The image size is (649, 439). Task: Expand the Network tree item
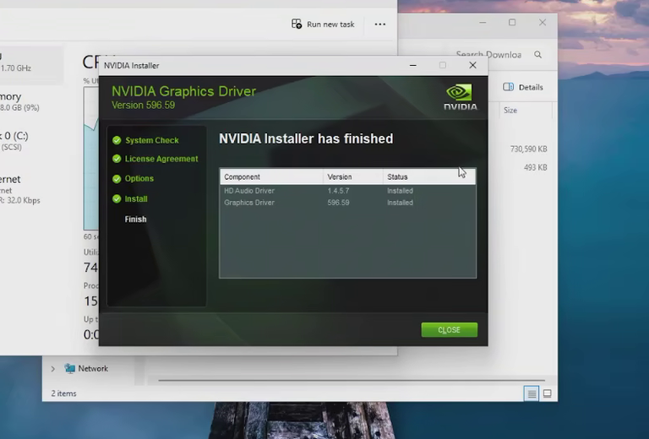53,369
